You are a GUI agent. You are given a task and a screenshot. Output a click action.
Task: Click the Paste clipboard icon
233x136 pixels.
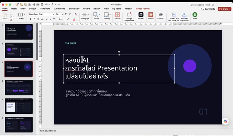coord(5,15)
